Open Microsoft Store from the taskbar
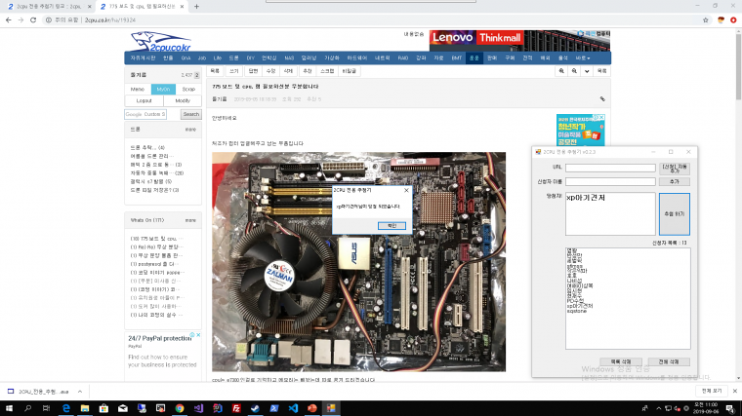742x416 pixels. 103,408
